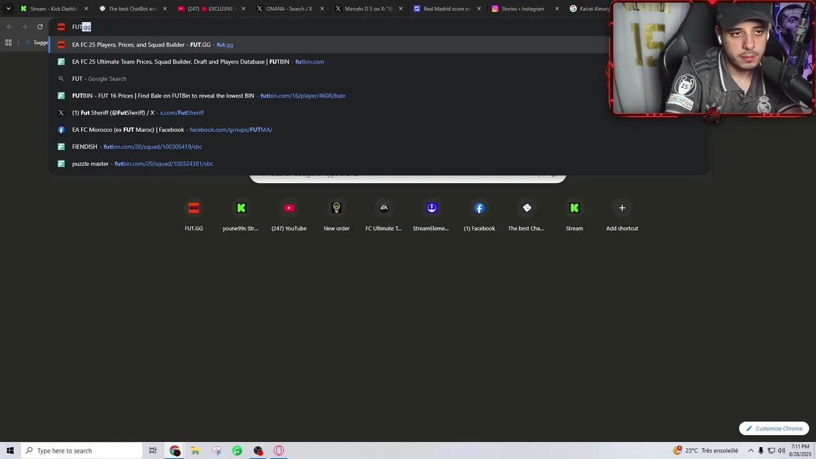Image resolution: width=816 pixels, height=459 pixels.
Task: Open the tab search dropdown arrow
Action: (8, 9)
